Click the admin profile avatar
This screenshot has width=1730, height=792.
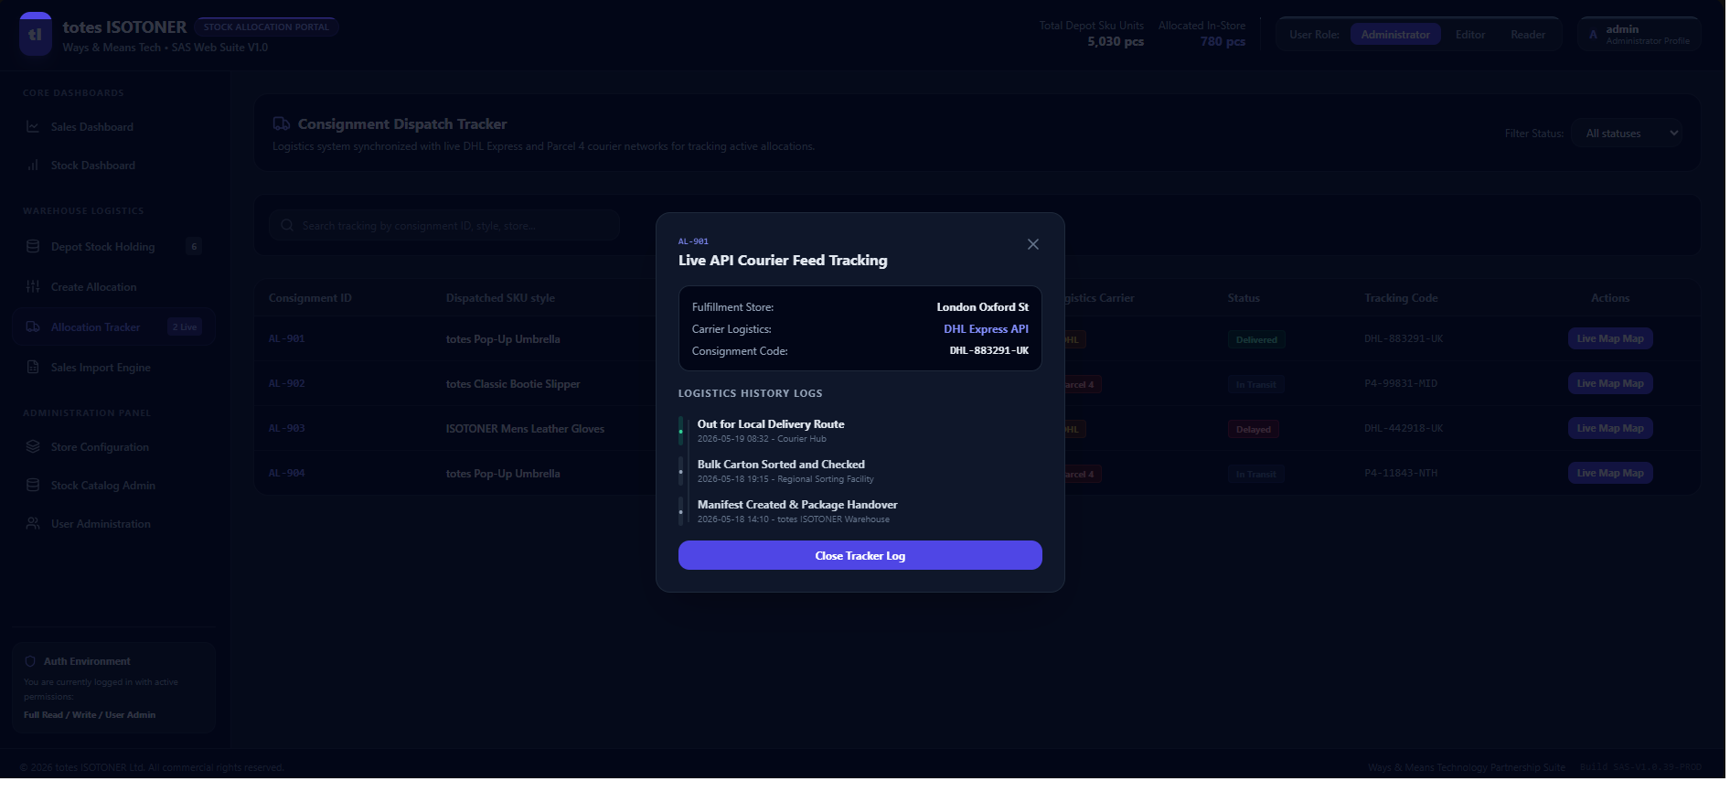coord(1593,35)
